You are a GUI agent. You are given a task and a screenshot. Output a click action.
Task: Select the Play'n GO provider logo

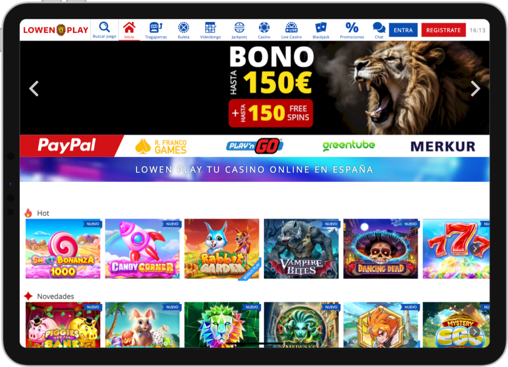254,146
